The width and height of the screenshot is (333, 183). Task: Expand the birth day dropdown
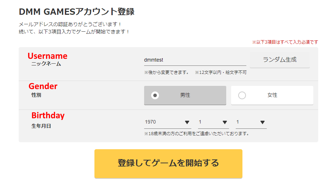pyautogui.click(x=251, y=122)
